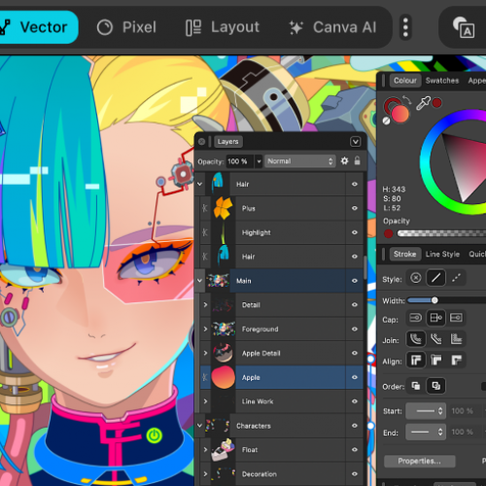
Task: Expand the Float layer group
Action: 205,449
